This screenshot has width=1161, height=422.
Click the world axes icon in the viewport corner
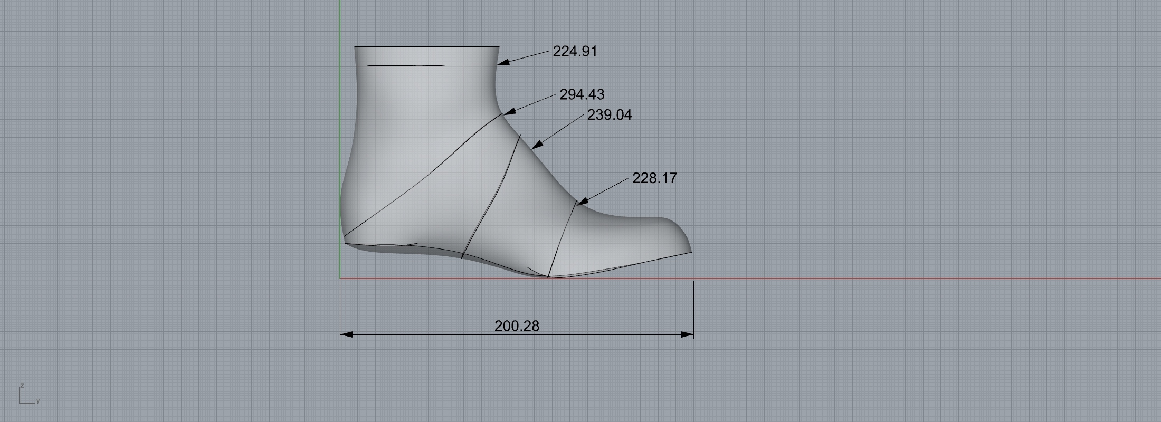[29, 394]
